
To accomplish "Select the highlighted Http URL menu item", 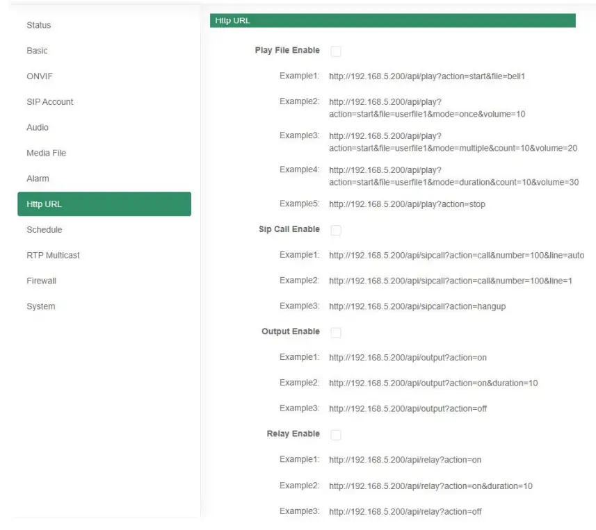I will [x=104, y=204].
